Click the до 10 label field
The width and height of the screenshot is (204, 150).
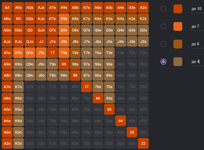pyautogui.click(x=197, y=9)
